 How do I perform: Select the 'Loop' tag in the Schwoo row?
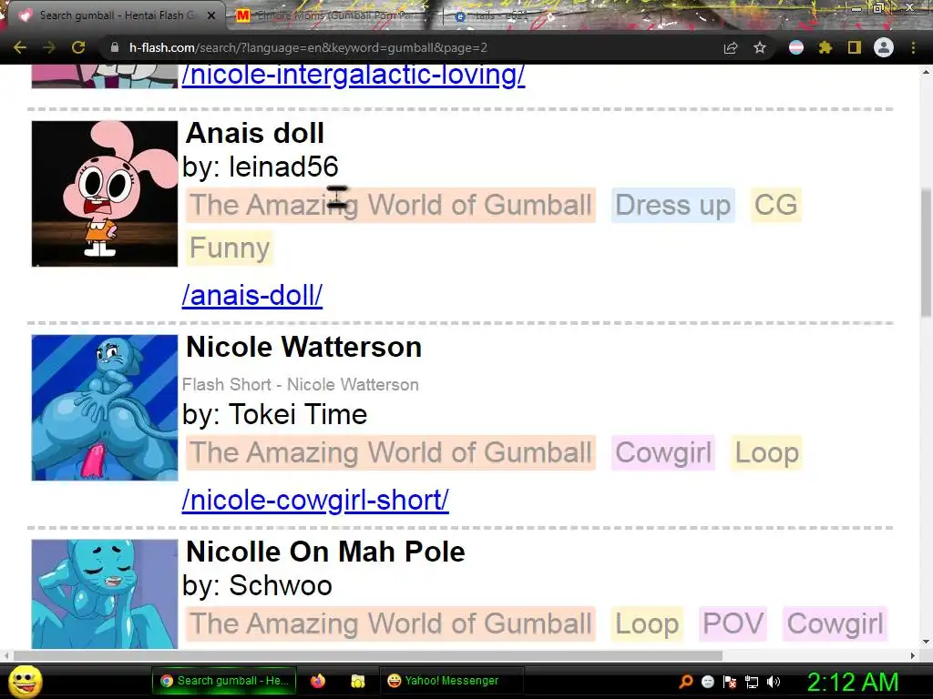point(647,623)
